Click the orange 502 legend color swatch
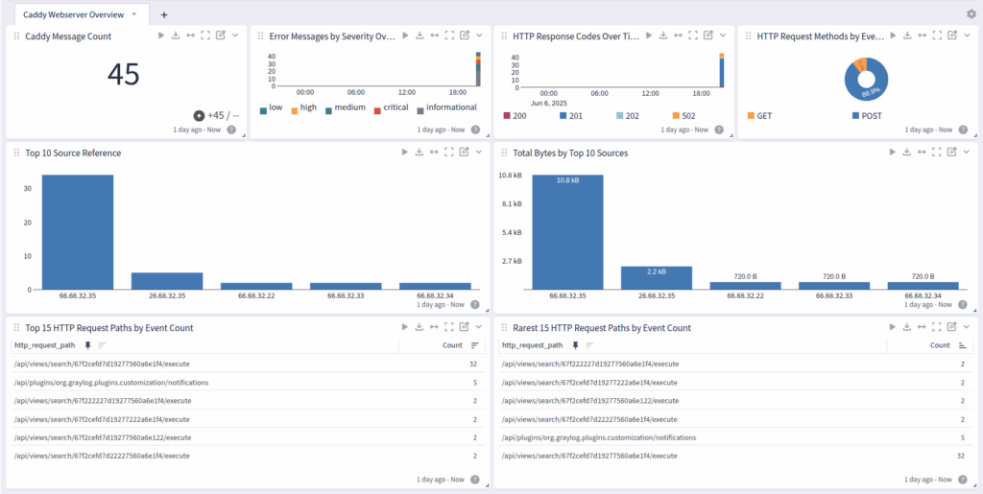Image resolution: width=983 pixels, height=494 pixels. 676,115
